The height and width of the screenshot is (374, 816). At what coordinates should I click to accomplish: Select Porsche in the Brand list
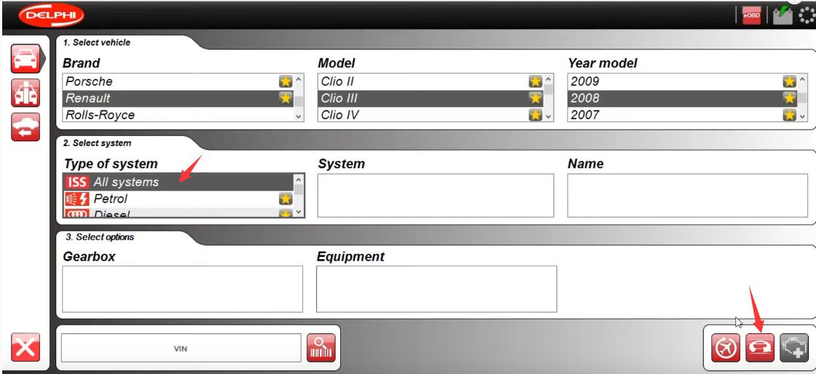click(178, 81)
